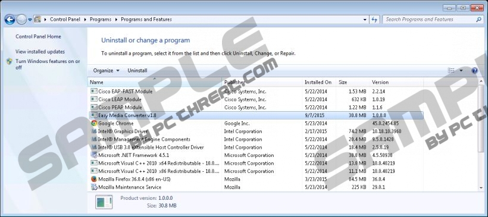Click version 45.0.2454.85 cell
The width and height of the screenshot is (488, 217).
point(385,124)
